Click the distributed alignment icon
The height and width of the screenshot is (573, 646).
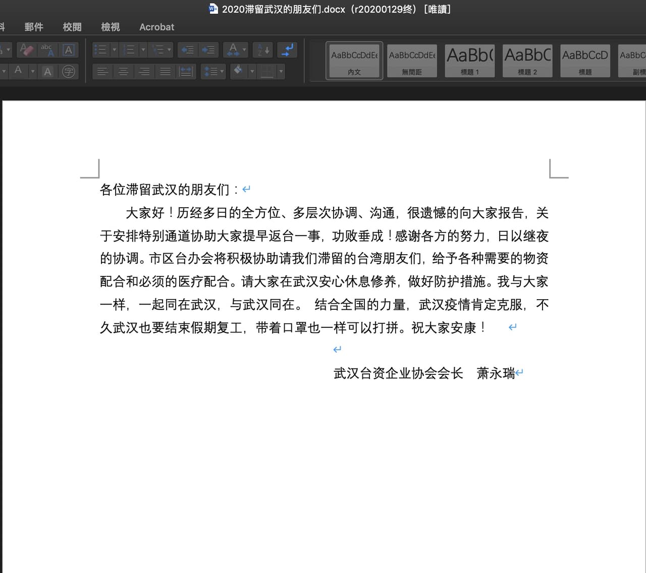pos(186,71)
